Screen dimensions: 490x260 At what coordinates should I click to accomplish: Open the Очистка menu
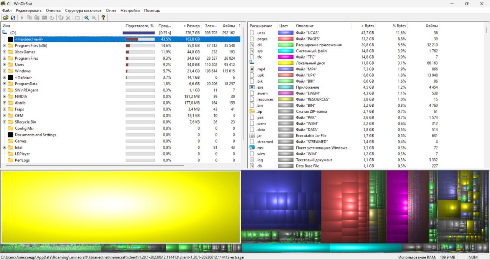(53, 10)
